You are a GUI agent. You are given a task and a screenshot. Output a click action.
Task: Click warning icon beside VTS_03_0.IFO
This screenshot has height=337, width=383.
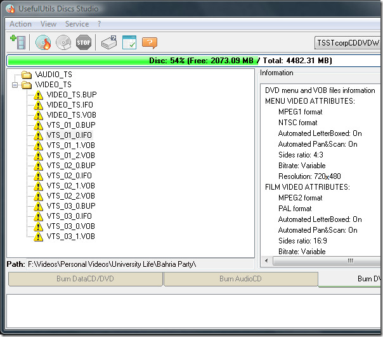38,216
